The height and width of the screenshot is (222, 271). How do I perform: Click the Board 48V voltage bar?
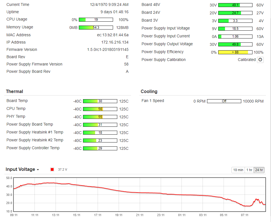point(235,5)
